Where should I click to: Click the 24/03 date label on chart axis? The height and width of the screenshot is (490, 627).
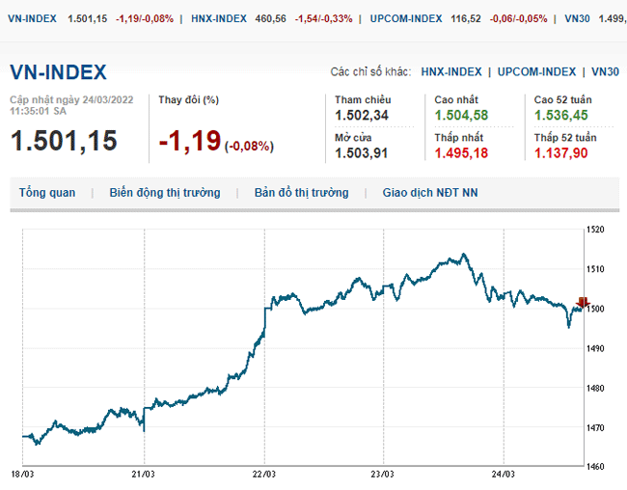point(504,475)
